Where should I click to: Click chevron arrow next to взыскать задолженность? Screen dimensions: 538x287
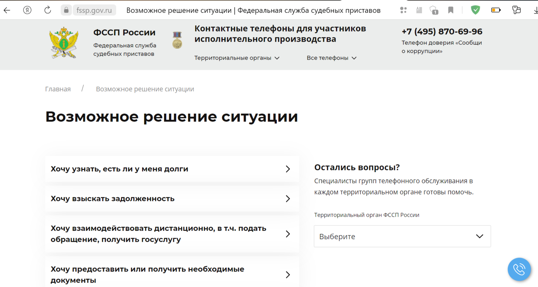point(288,199)
